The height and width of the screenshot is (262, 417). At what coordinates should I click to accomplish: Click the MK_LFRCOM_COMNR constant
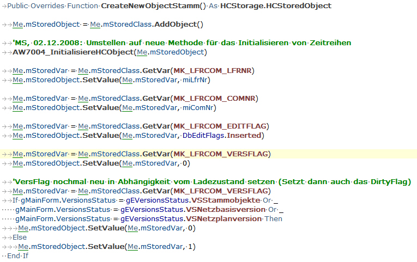click(x=214, y=99)
